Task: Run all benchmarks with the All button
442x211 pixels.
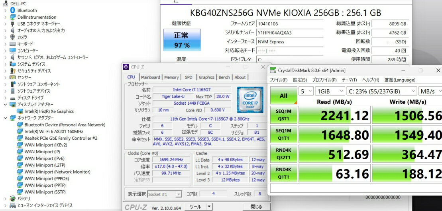Action: pyautogui.click(x=283, y=96)
